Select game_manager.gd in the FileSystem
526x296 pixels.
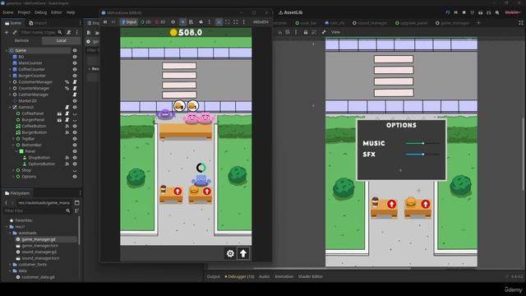[39, 239]
